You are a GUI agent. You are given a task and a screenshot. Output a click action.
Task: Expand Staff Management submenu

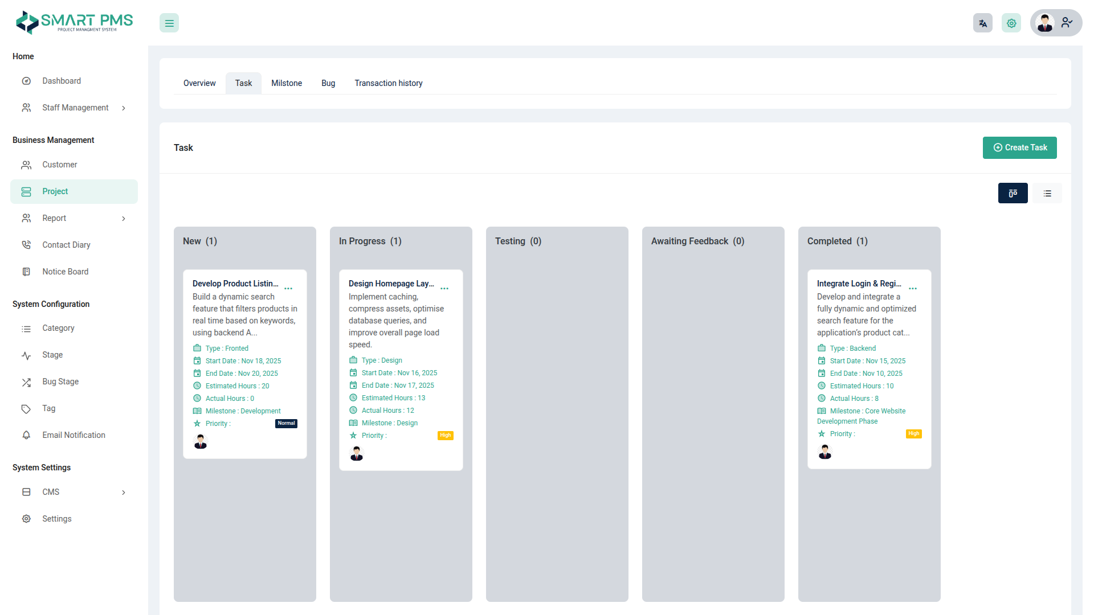(x=74, y=108)
